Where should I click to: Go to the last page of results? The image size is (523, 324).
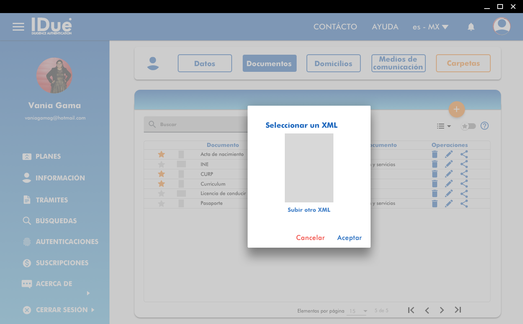(x=458, y=310)
